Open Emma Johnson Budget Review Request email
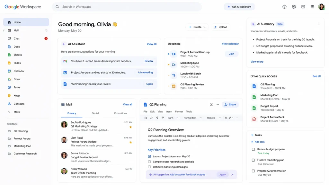329x185 pixels. coord(96,157)
